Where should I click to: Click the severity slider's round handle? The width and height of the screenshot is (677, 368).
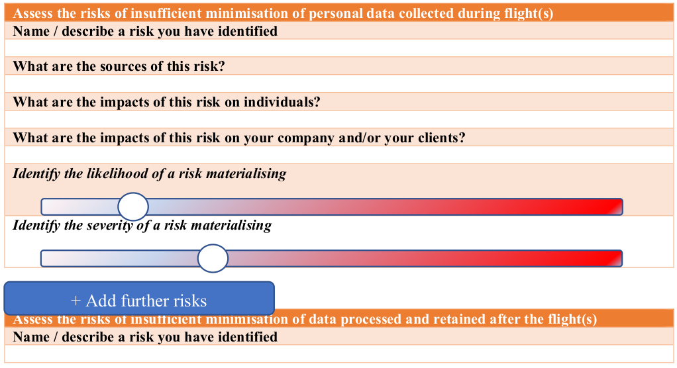pos(213,258)
